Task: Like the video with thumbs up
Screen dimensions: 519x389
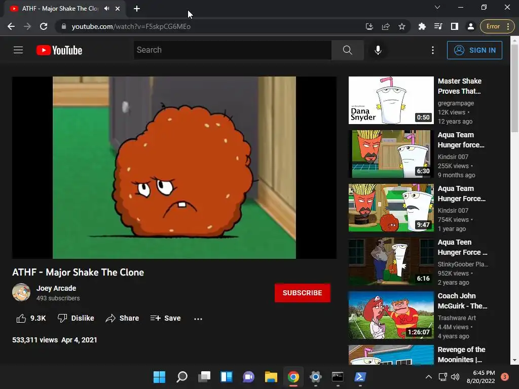Action: click(x=31, y=318)
